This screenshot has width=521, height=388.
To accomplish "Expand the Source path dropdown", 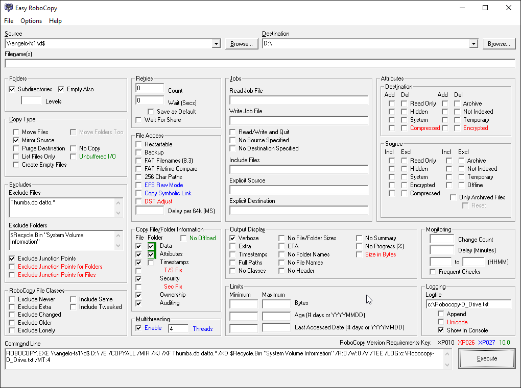I will pyautogui.click(x=217, y=44).
